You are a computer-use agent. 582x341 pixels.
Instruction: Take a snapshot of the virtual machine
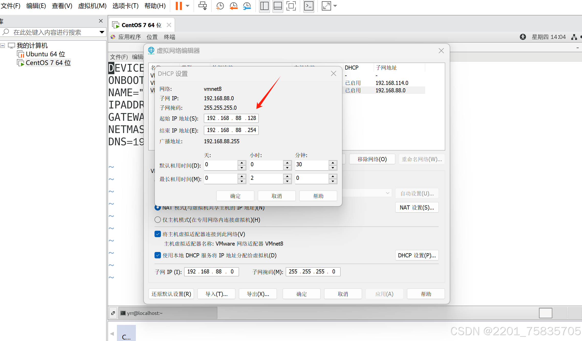point(220,6)
